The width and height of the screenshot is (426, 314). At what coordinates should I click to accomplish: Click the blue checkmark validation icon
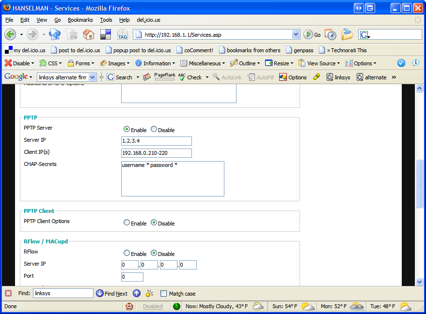click(x=401, y=63)
